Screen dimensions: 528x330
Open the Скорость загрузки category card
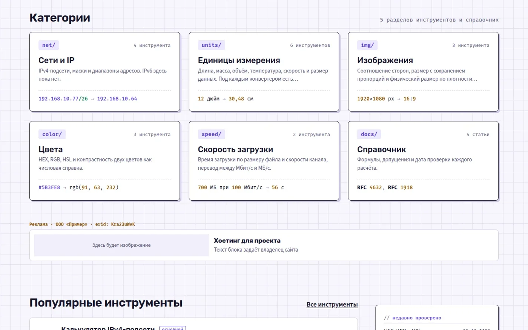[264, 161]
